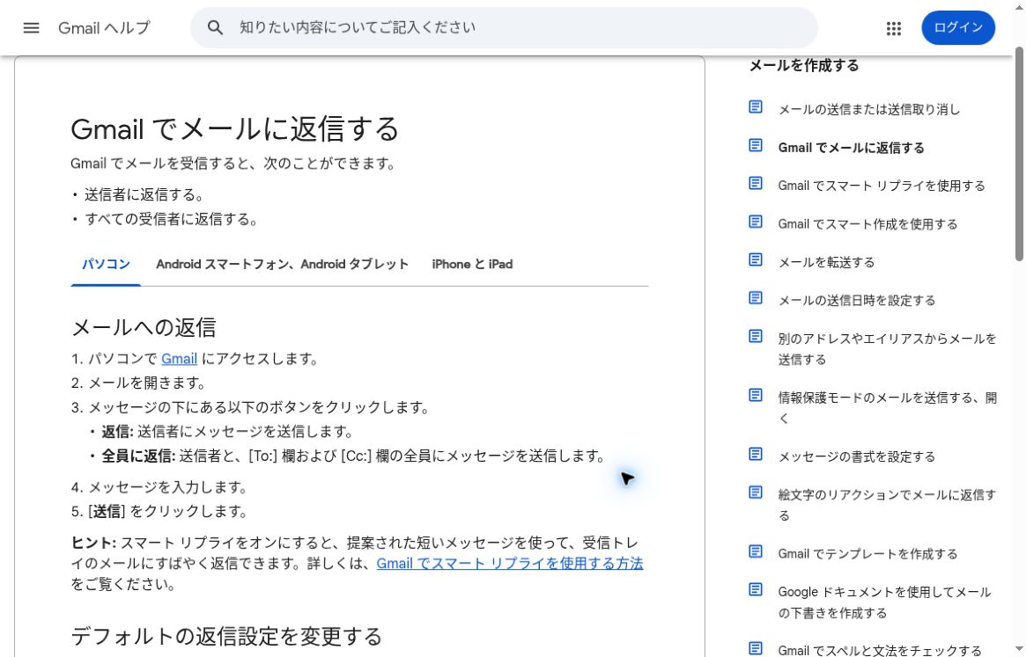Open メールを転送する article

click(x=826, y=262)
